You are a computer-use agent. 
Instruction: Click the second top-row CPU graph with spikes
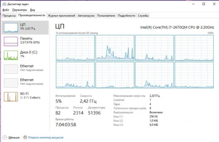tap(115, 48)
